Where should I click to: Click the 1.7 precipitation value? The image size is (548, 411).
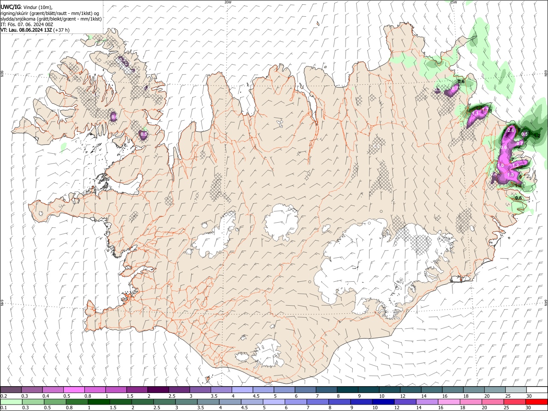485,110
